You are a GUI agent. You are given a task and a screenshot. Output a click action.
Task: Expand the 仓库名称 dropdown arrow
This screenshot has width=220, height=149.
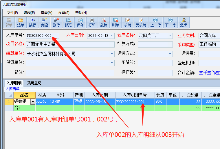170,36
